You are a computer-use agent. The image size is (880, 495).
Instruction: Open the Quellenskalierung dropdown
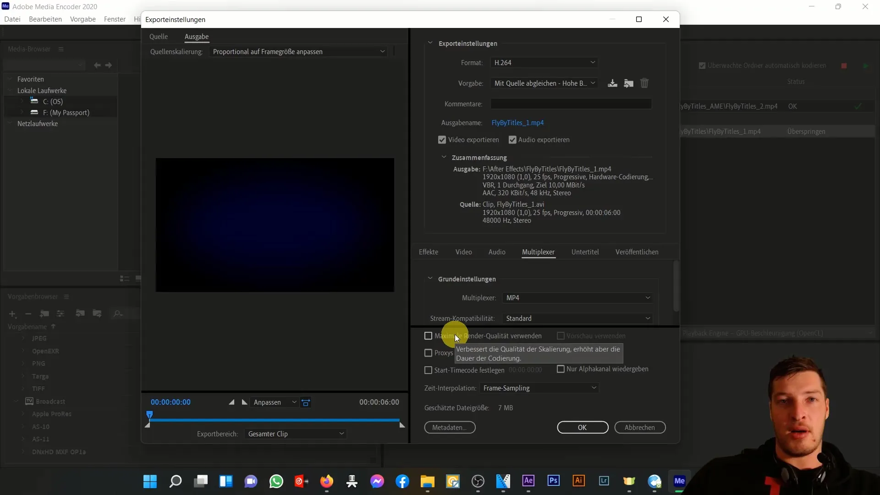[x=298, y=52]
